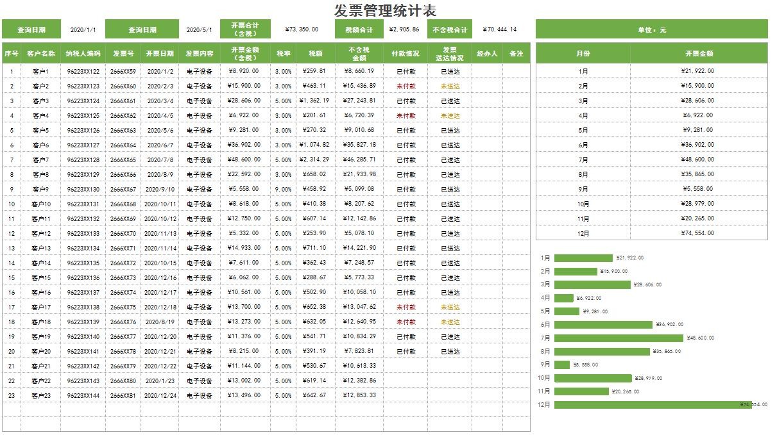This screenshot has height=435, width=777.
Task: Click the start query date 2020/1/1 cell
Action: pos(83,29)
